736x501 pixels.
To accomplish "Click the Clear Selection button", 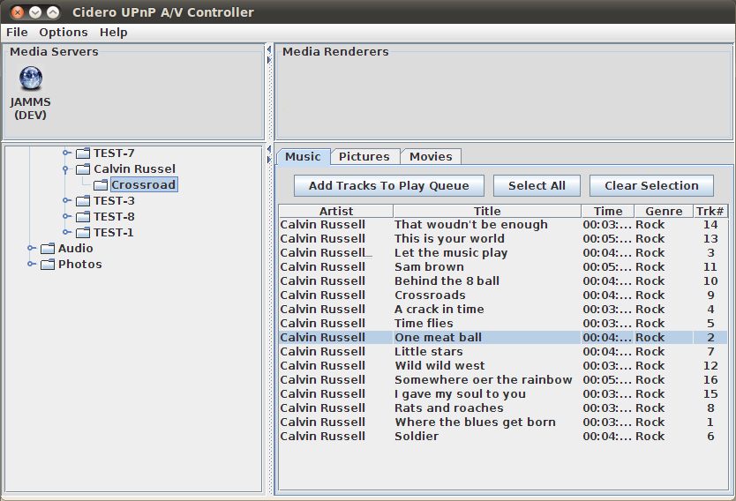I will pyautogui.click(x=651, y=186).
